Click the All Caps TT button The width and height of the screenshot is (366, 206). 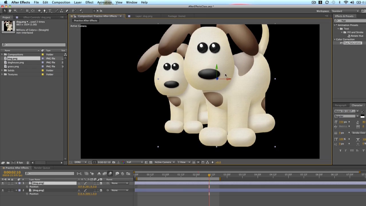352,150
